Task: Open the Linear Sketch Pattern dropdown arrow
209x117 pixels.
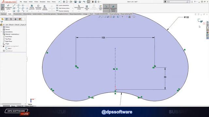Action: [x=72, y=8]
